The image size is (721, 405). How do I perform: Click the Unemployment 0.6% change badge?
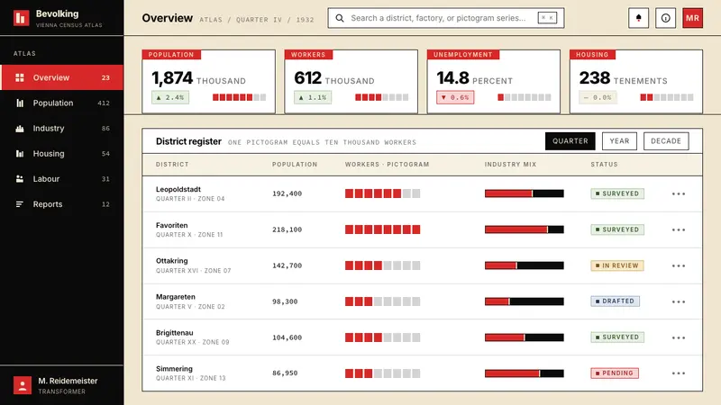point(455,97)
